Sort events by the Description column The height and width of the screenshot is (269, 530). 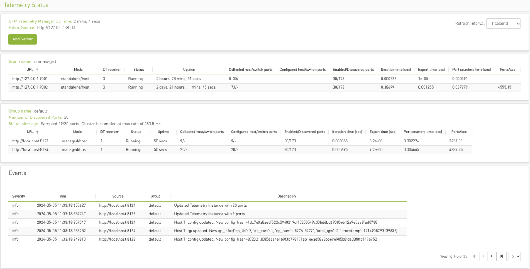(x=286, y=196)
